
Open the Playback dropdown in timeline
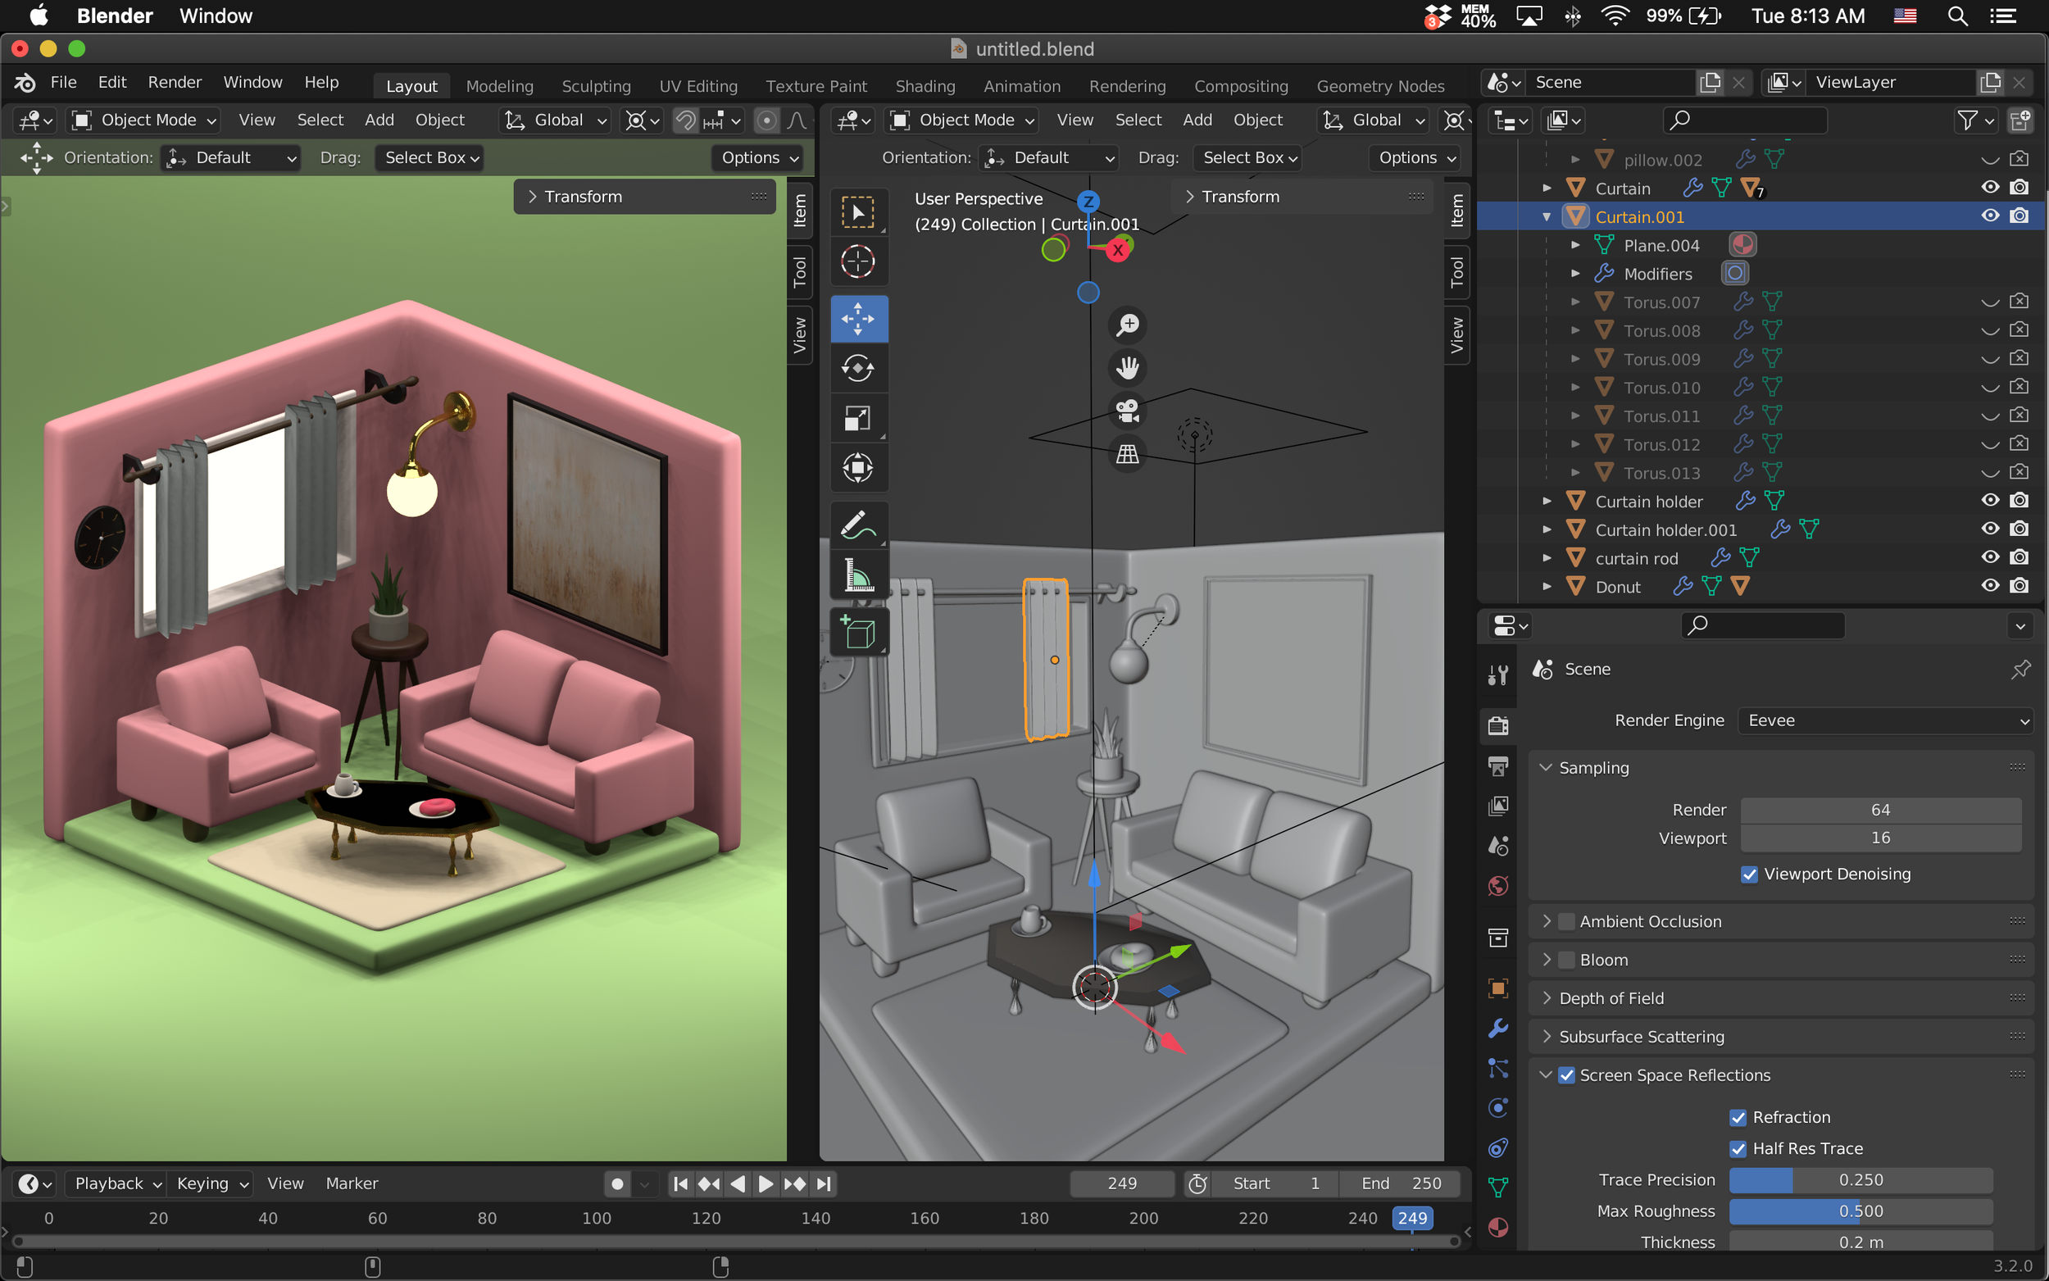117,1183
